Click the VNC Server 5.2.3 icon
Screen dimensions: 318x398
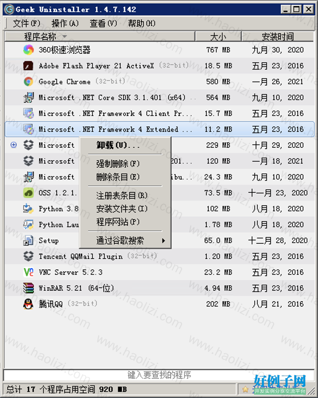pos(28,273)
